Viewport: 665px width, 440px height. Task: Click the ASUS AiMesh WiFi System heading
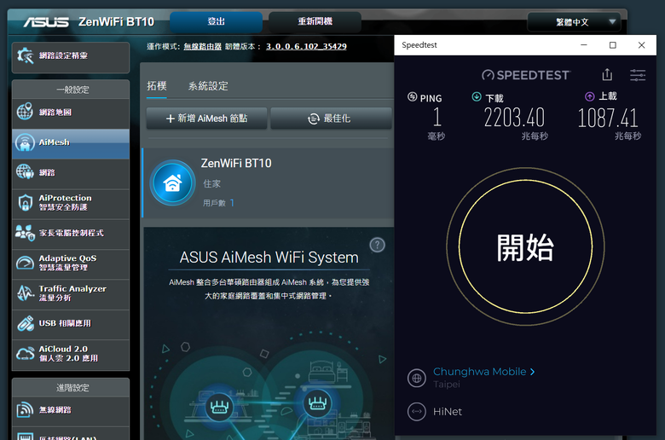pos(269,258)
